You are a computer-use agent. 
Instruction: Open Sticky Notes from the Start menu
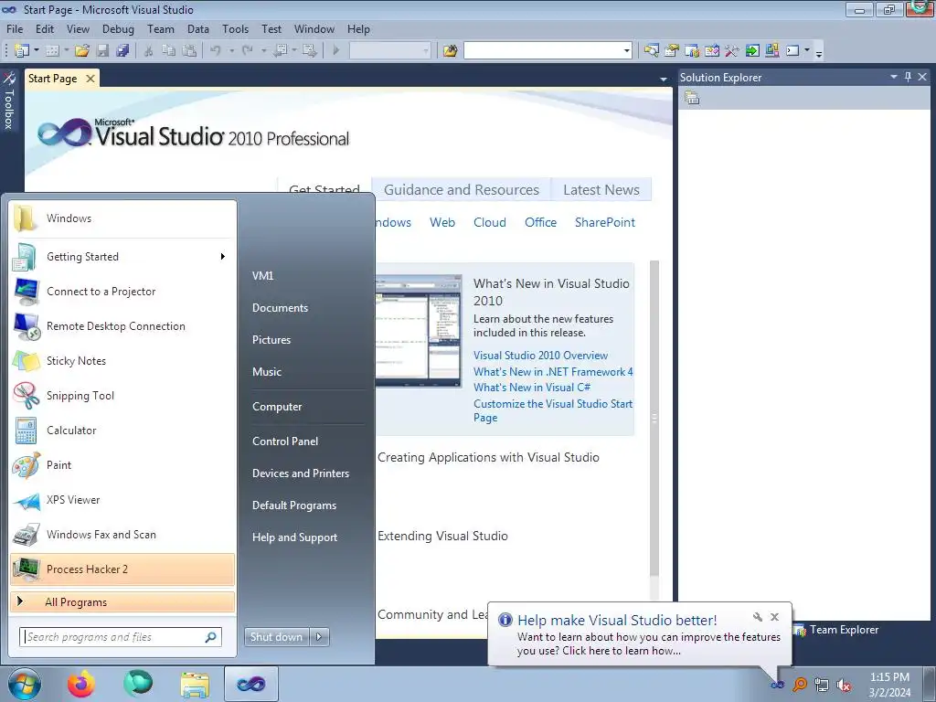pyautogui.click(x=122, y=360)
